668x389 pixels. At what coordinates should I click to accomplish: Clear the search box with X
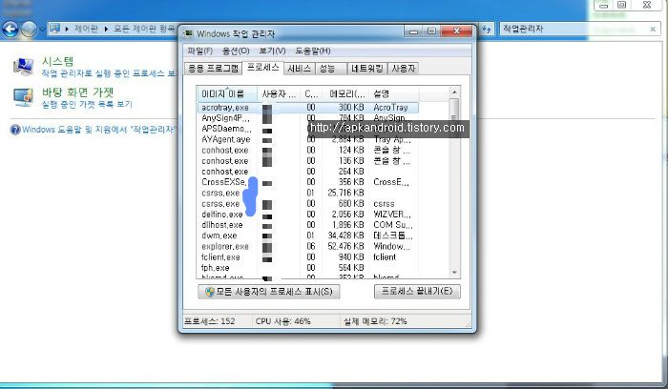(653, 29)
